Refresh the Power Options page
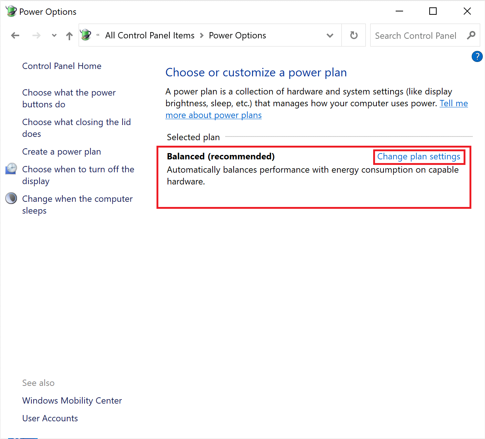This screenshot has height=439, width=485. click(353, 35)
